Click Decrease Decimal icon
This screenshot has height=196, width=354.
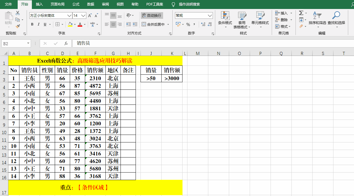point(210,24)
